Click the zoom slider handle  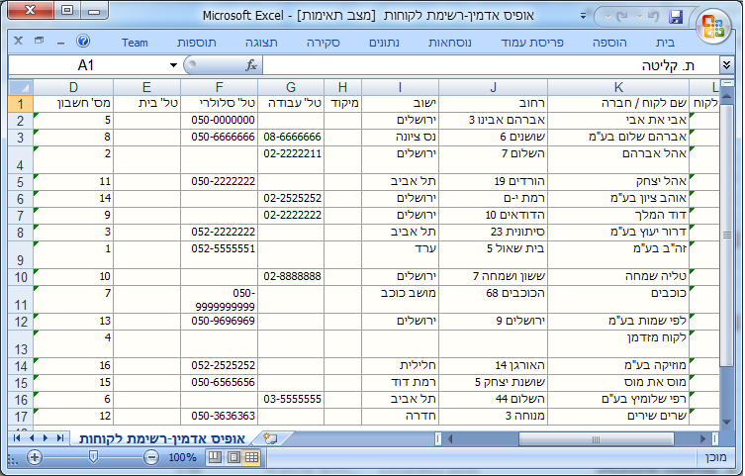click(93, 458)
